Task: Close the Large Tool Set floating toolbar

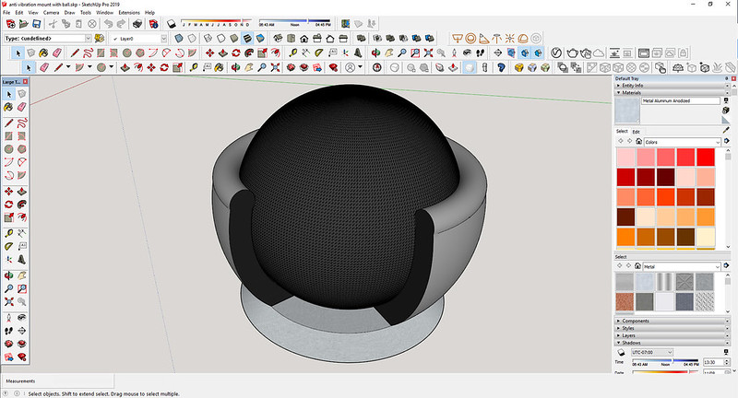Action: pyautogui.click(x=25, y=81)
